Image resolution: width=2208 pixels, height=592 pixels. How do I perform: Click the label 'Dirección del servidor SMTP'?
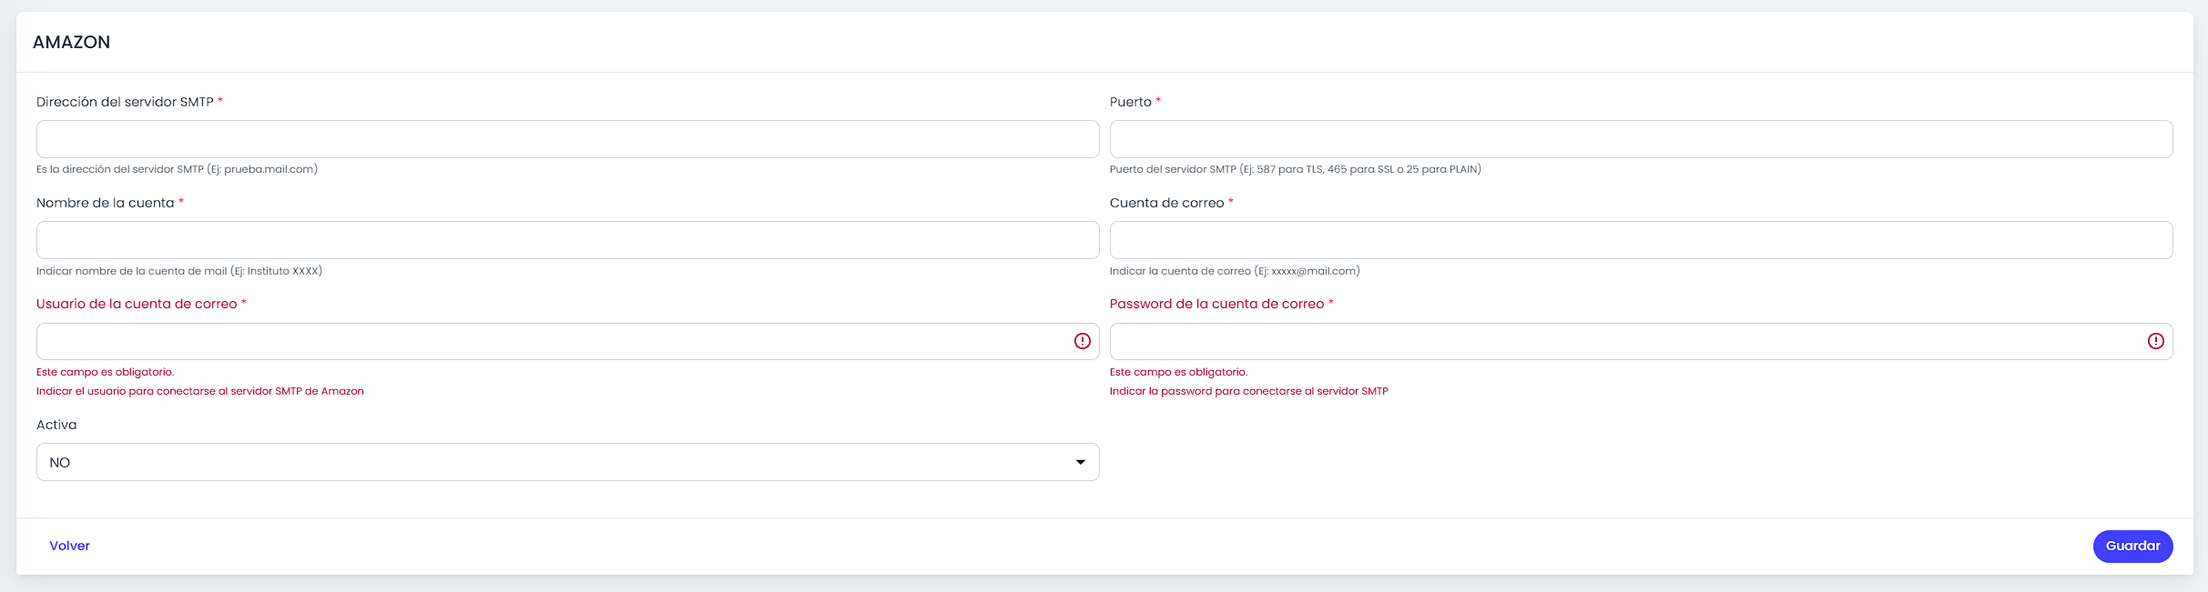[x=125, y=102]
